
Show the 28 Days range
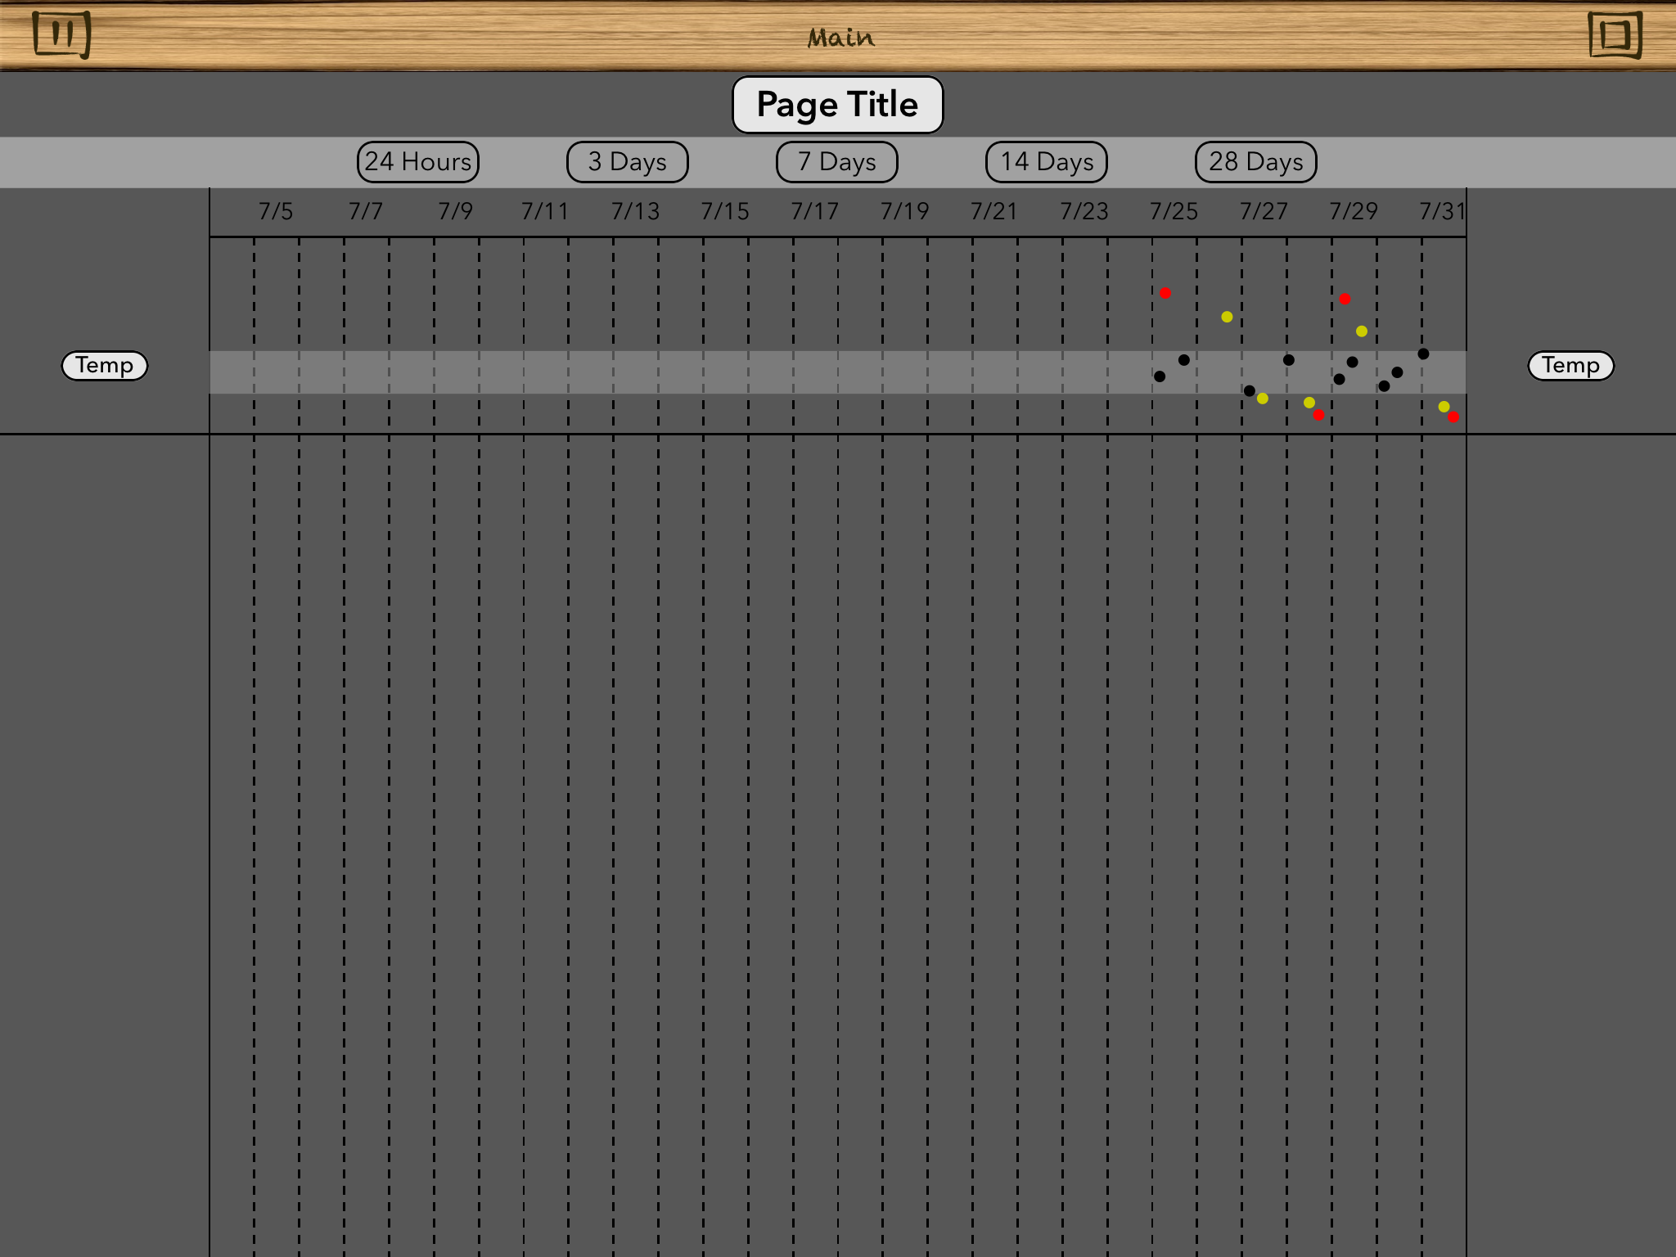coord(1256,162)
